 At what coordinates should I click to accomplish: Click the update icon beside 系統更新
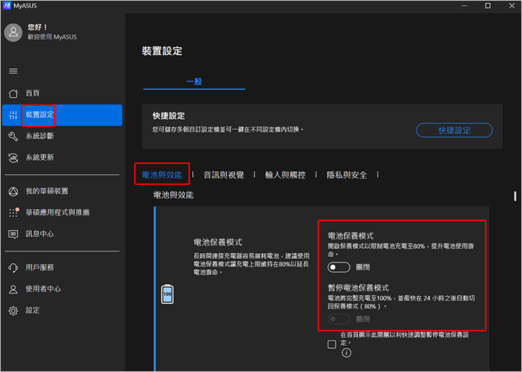click(x=13, y=158)
